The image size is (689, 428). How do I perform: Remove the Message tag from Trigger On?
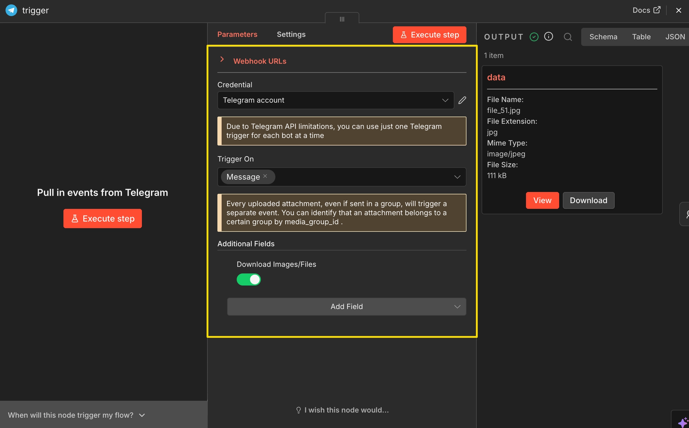(265, 176)
